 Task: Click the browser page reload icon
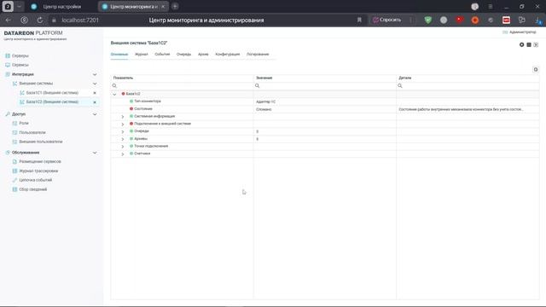coord(40,20)
